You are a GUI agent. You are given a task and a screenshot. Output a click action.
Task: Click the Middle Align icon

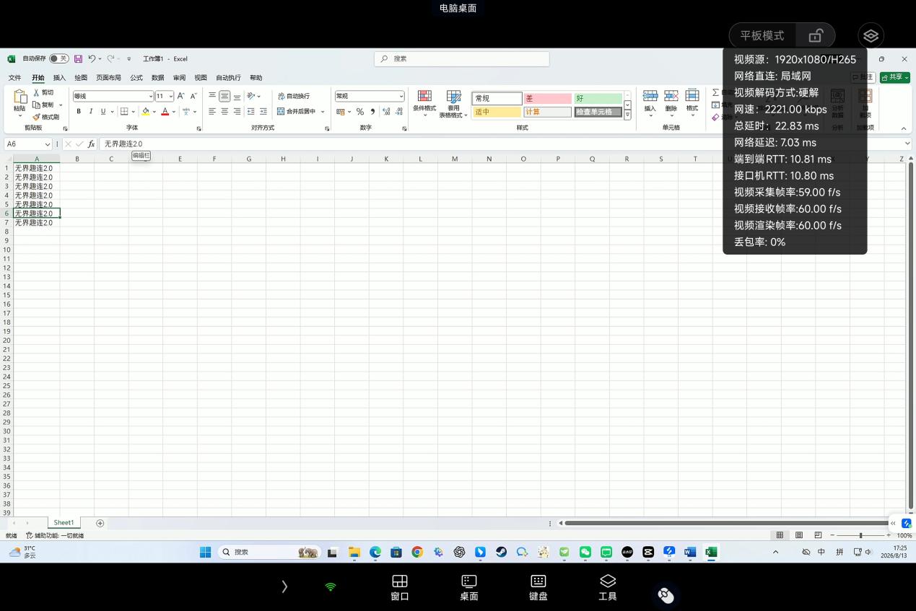click(x=224, y=96)
